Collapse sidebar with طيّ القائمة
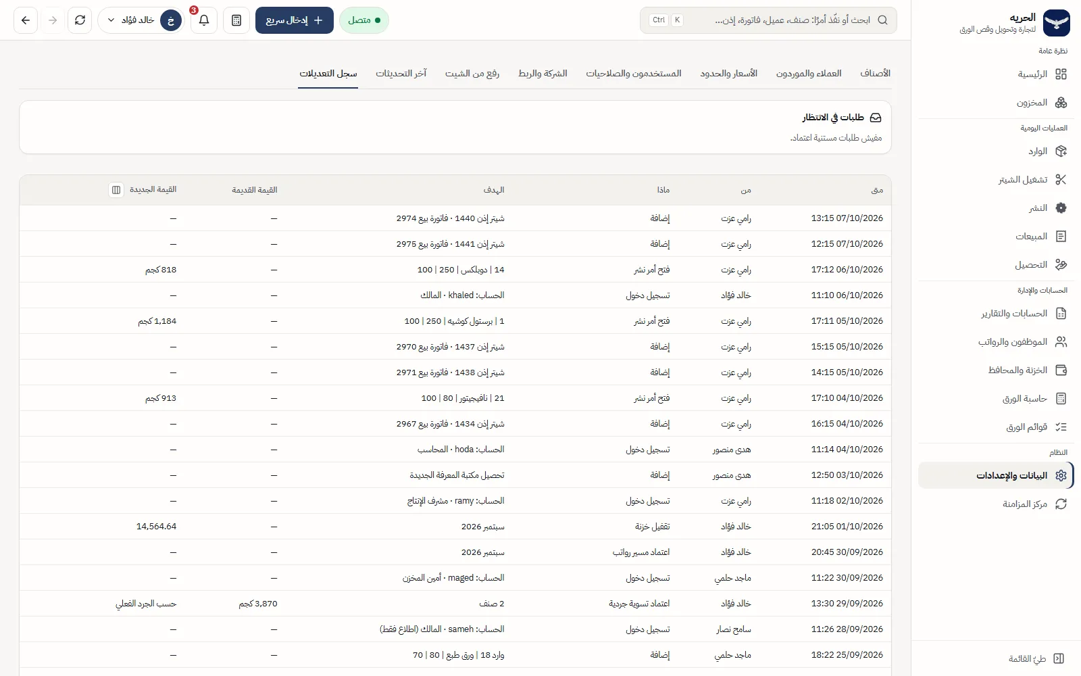Image resolution: width=1081 pixels, height=676 pixels. point(1036,658)
